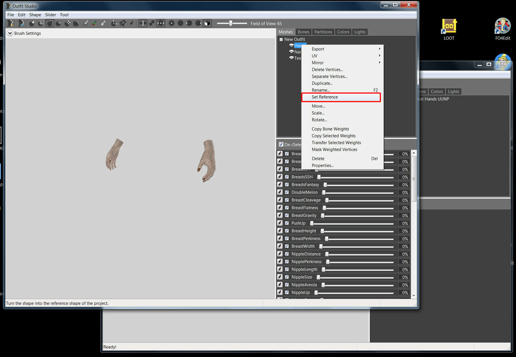Click the slider list scroll-down arrow
The width and height of the screenshot is (516, 357).
click(x=414, y=296)
